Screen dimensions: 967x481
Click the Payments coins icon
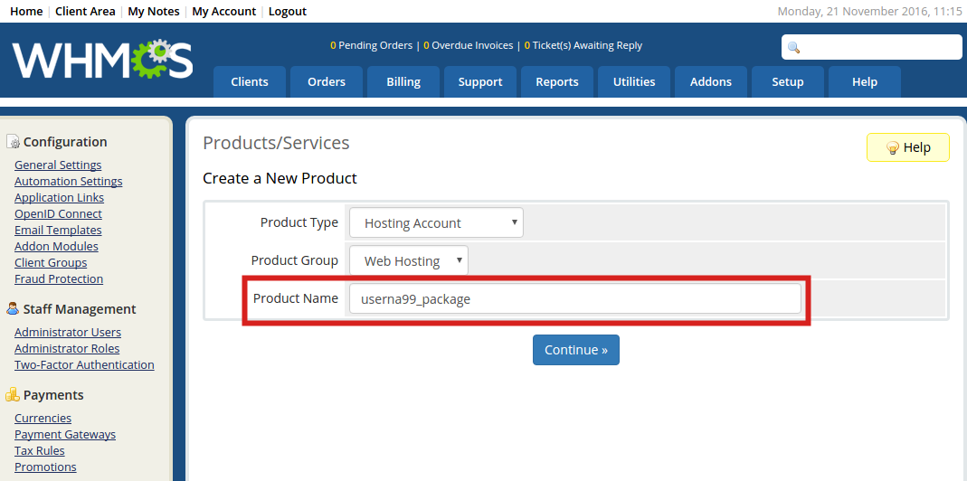pos(13,395)
